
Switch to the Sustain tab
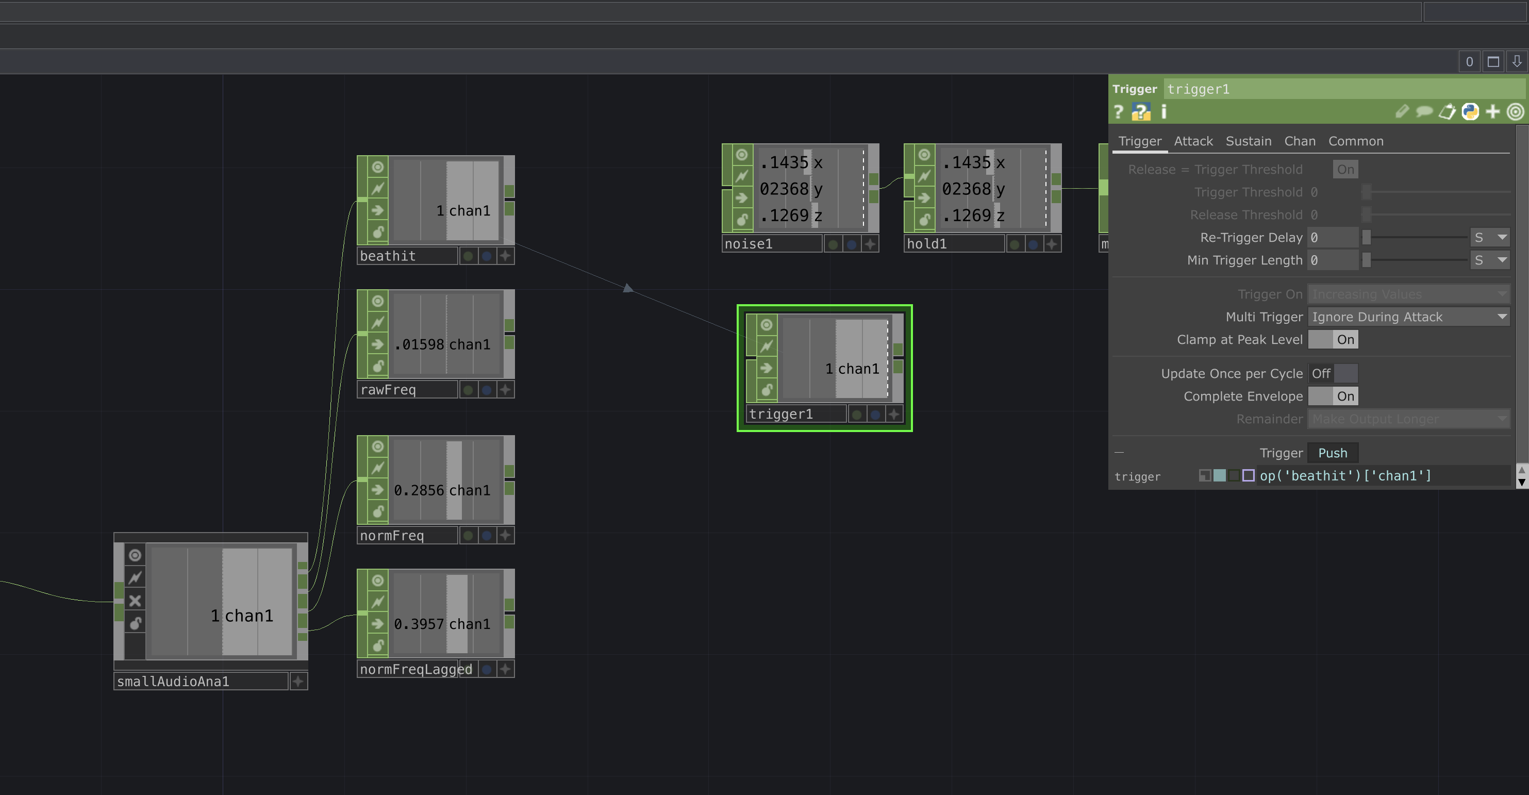(1248, 141)
